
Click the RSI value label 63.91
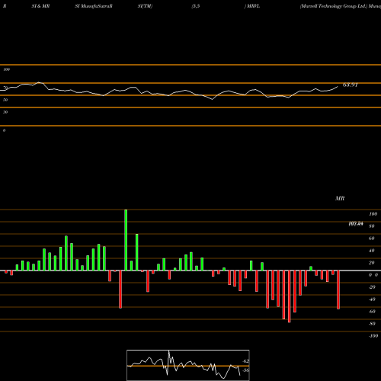[x=350, y=85]
